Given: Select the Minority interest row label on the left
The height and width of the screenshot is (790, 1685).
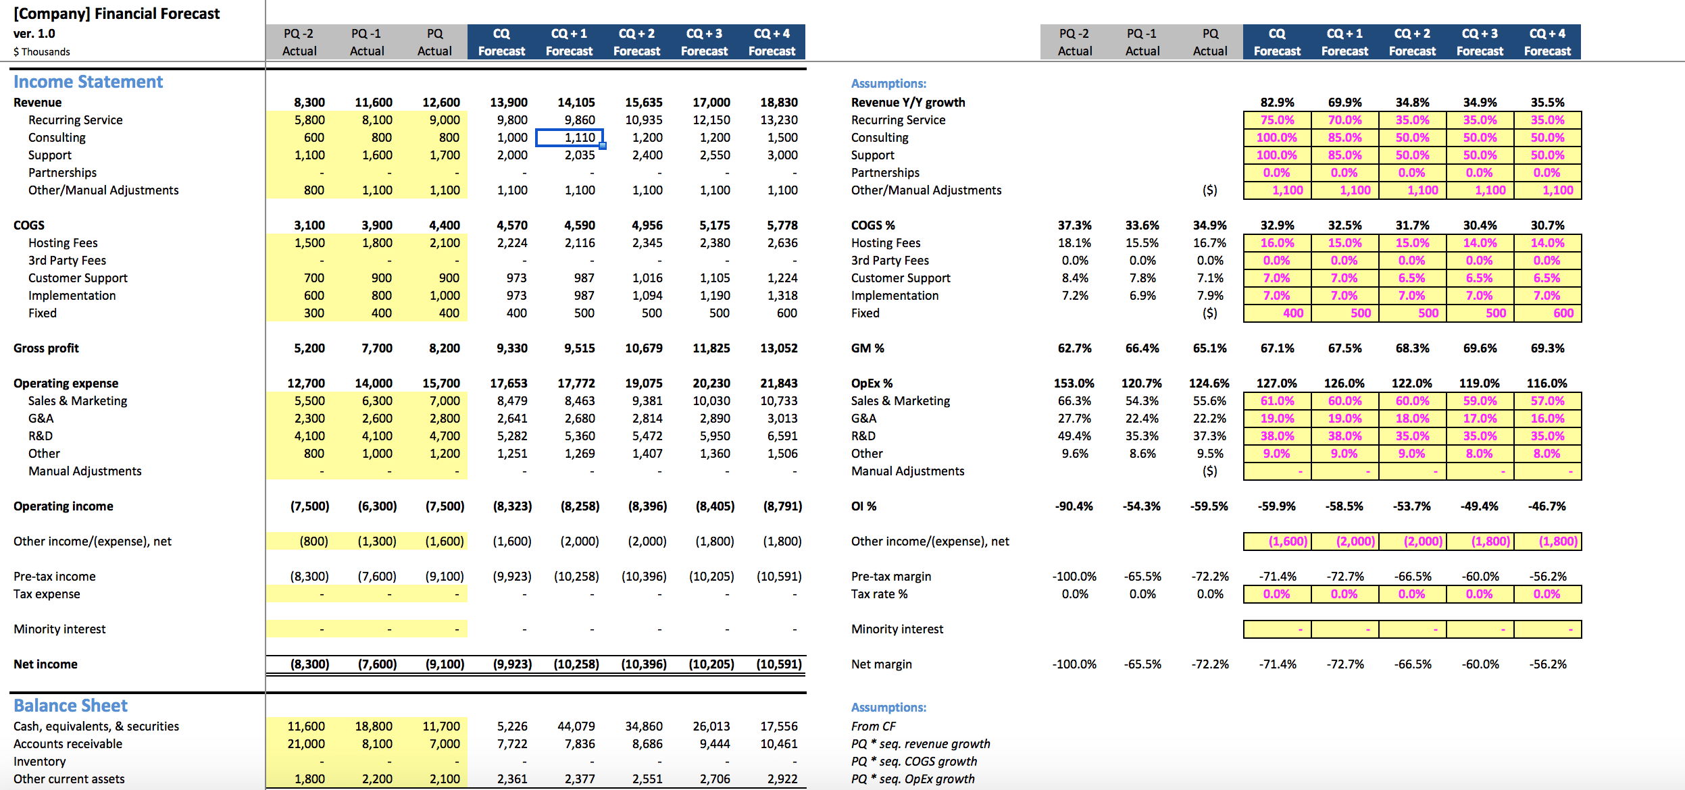Looking at the screenshot, I should pos(59,629).
